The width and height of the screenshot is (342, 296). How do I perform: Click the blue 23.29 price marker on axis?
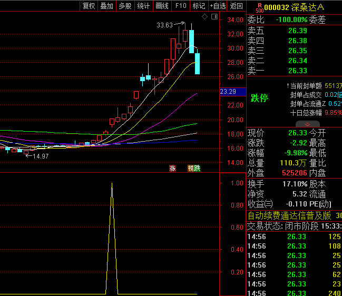(x=228, y=92)
